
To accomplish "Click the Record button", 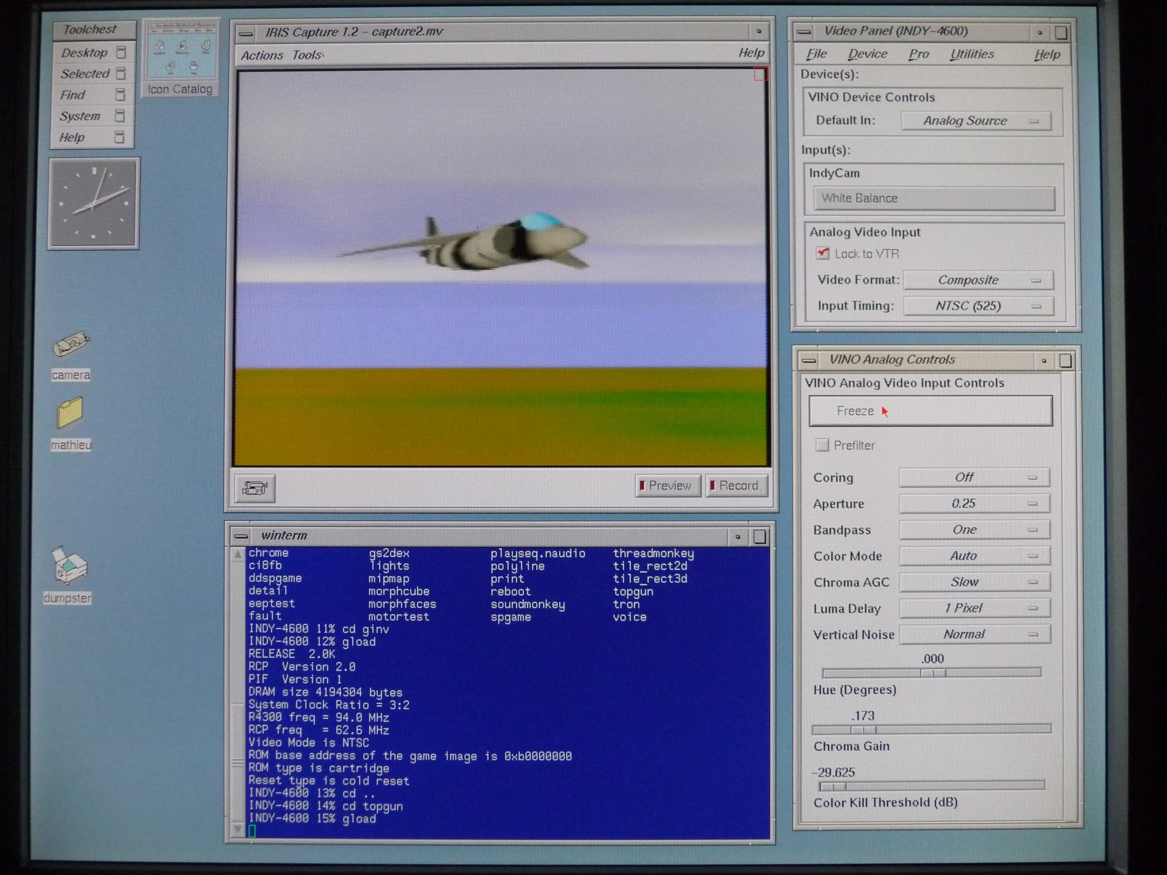I will 736,486.
